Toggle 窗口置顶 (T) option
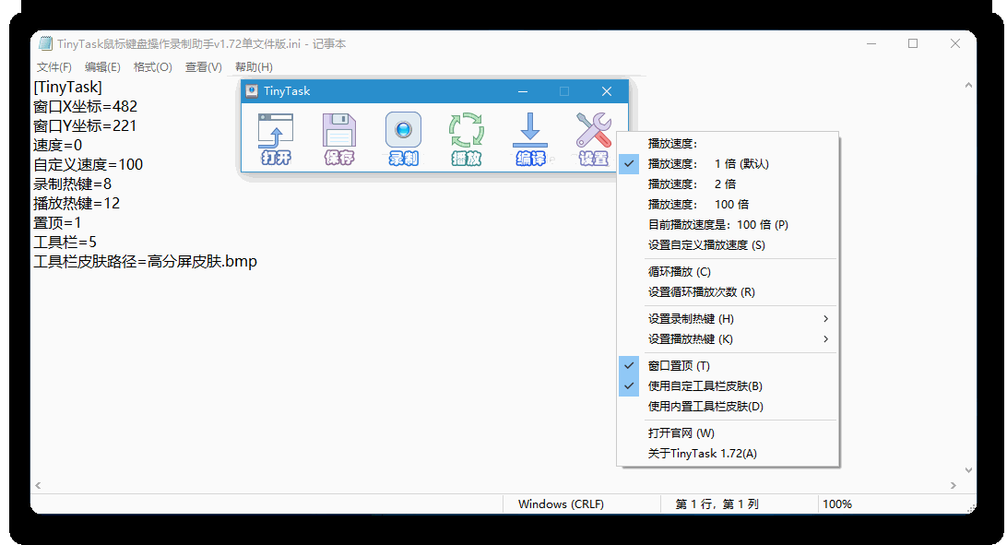1007x545 pixels. [x=728, y=366]
